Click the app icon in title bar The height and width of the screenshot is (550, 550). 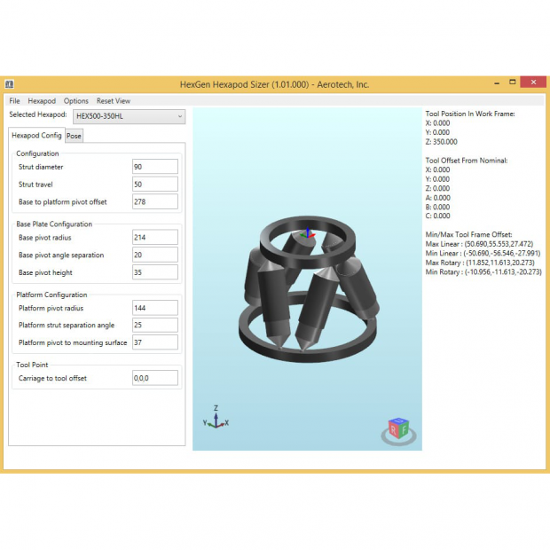9,84
